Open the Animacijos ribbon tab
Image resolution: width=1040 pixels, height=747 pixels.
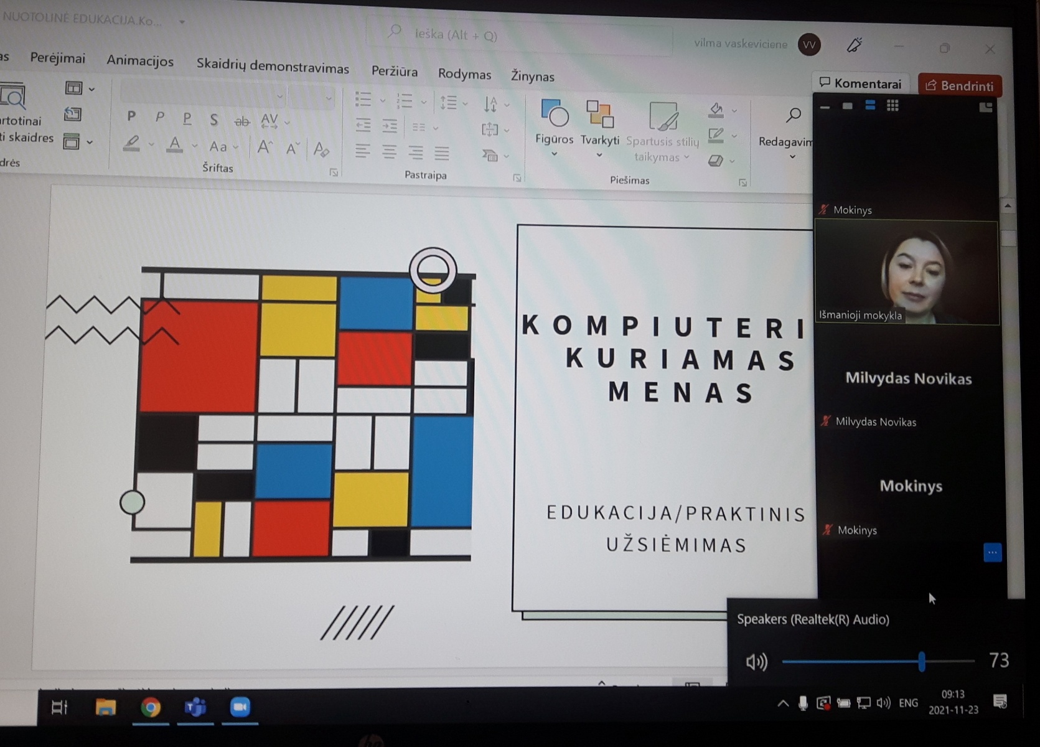click(x=140, y=61)
